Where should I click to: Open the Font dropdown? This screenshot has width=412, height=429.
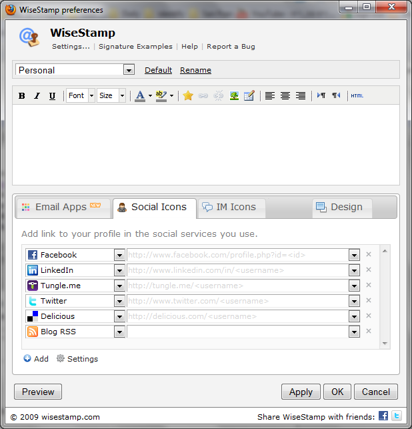pyautogui.click(x=91, y=96)
